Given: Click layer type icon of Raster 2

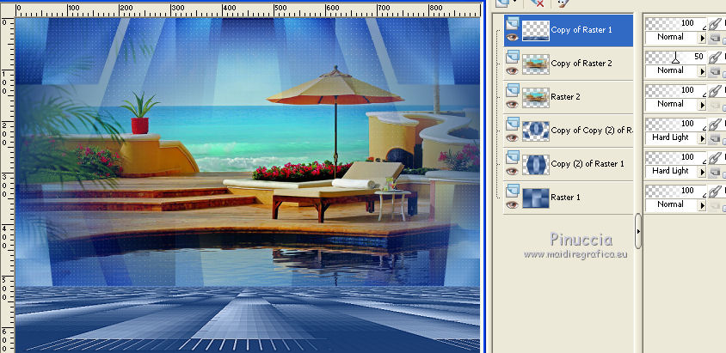Looking at the screenshot, I should [512, 89].
